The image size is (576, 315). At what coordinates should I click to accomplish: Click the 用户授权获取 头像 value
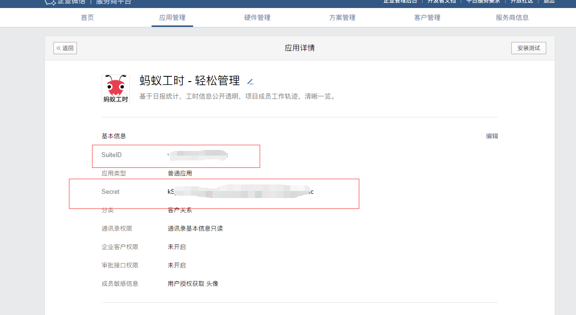[193, 284]
